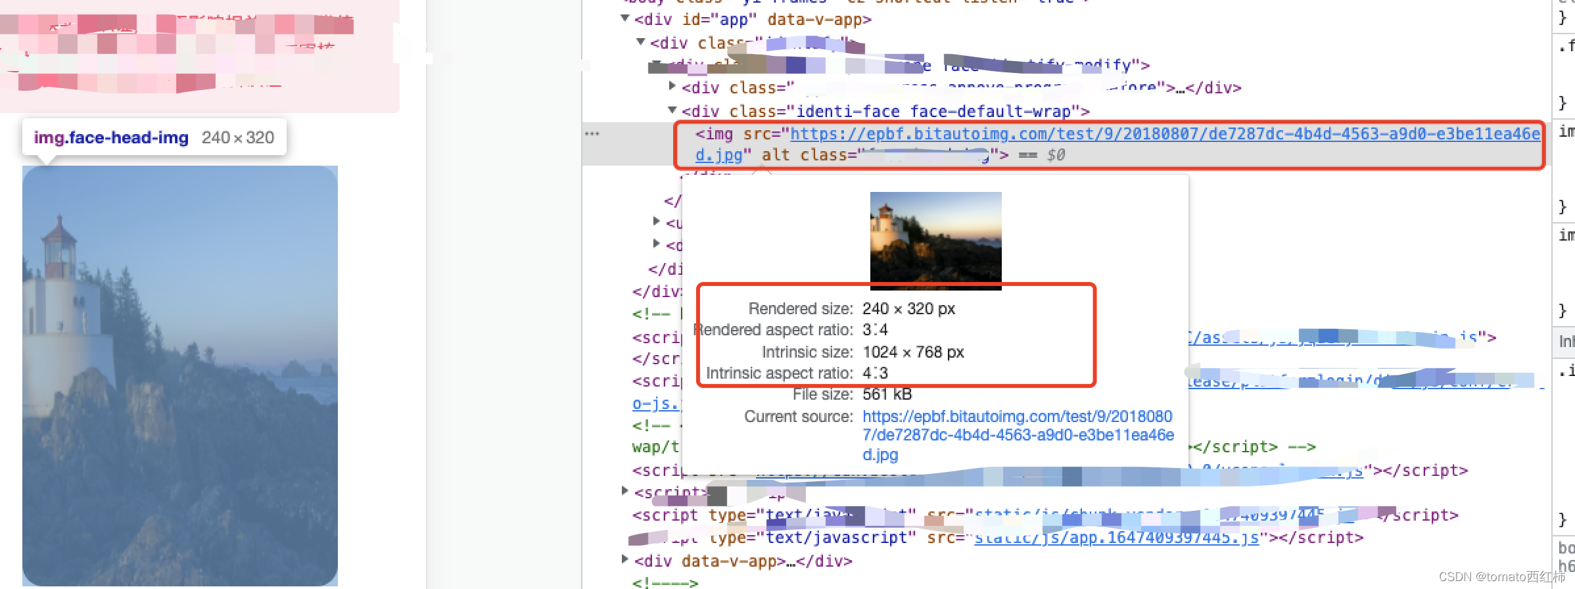Click the lighthouse thumbnail in the tooltip
The image size is (1575, 589).
[935, 241]
